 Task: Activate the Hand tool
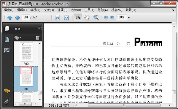tap(87, 18)
